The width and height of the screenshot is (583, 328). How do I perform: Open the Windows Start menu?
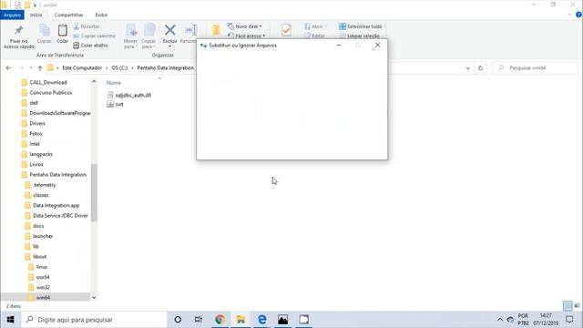tap(10, 320)
